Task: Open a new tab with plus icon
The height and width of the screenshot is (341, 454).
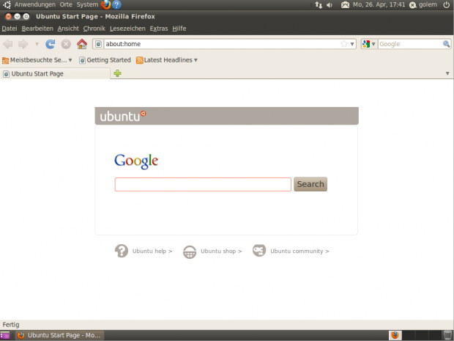Action: pos(117,73)
